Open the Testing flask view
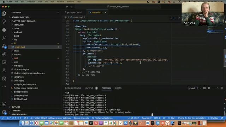The image size is (226, 127). pyautogui.click(x=4, y=71)
